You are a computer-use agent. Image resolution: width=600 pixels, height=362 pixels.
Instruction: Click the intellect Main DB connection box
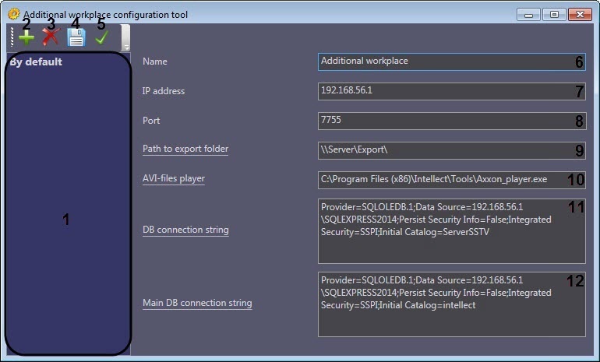click(x=444, y=304)
